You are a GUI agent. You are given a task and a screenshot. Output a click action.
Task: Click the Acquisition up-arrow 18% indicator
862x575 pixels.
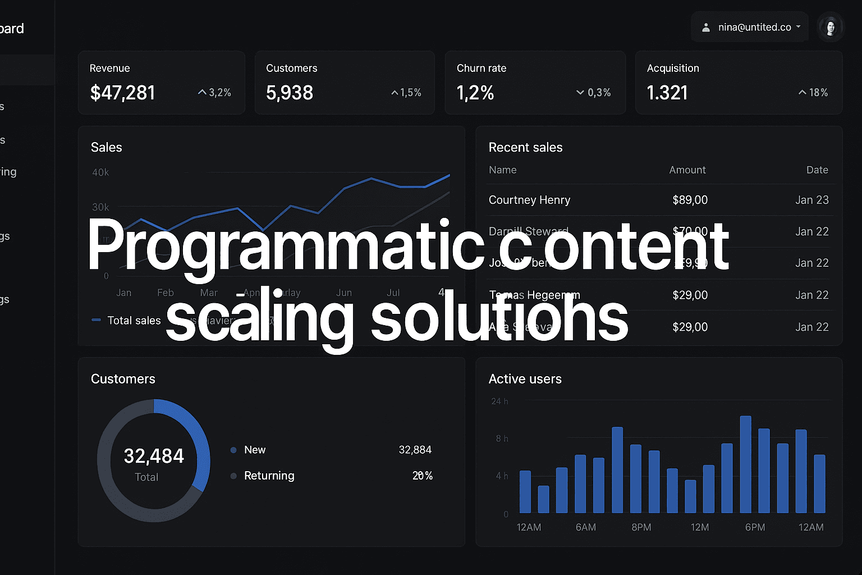(813, 93)
